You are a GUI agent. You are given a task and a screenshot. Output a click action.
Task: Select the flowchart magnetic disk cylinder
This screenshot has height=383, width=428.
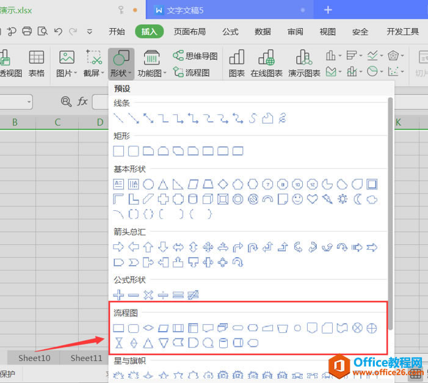pos(223,343)
